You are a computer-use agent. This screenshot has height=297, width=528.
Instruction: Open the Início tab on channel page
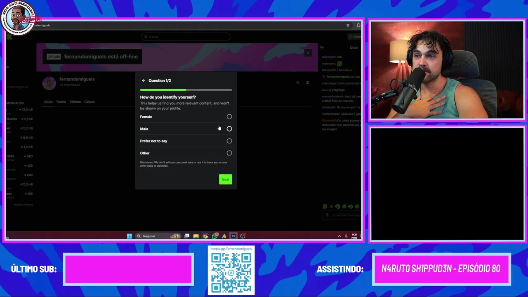(48, 102)
